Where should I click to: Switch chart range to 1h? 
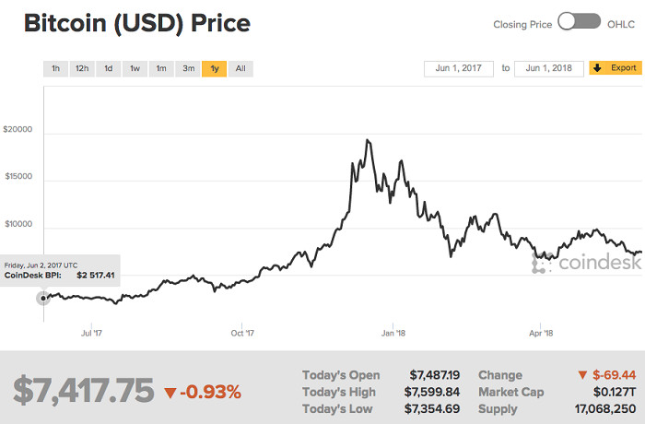click(x=55, y=69)
